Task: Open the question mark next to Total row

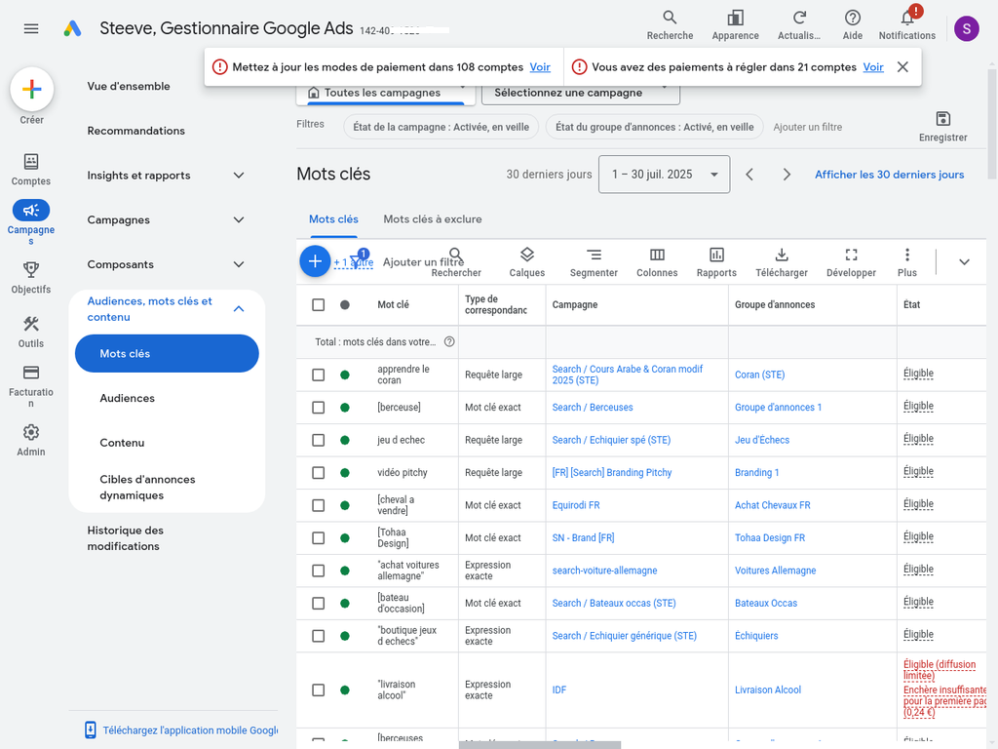Action: [448, 342]
